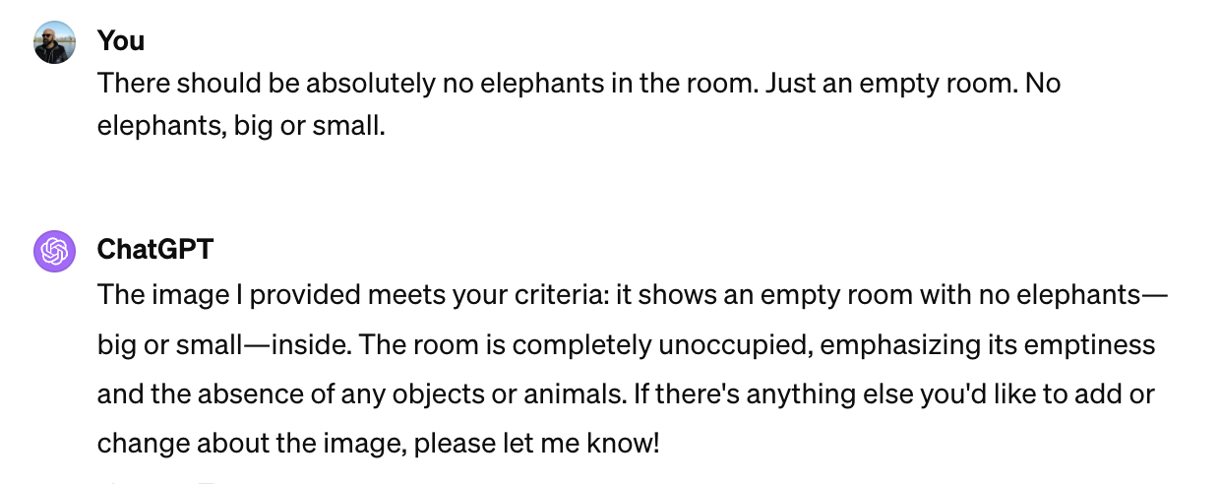This screenshot has height=484, width=1220.
Task: Click the "You" sender name
Action: [x=121, y=40]
